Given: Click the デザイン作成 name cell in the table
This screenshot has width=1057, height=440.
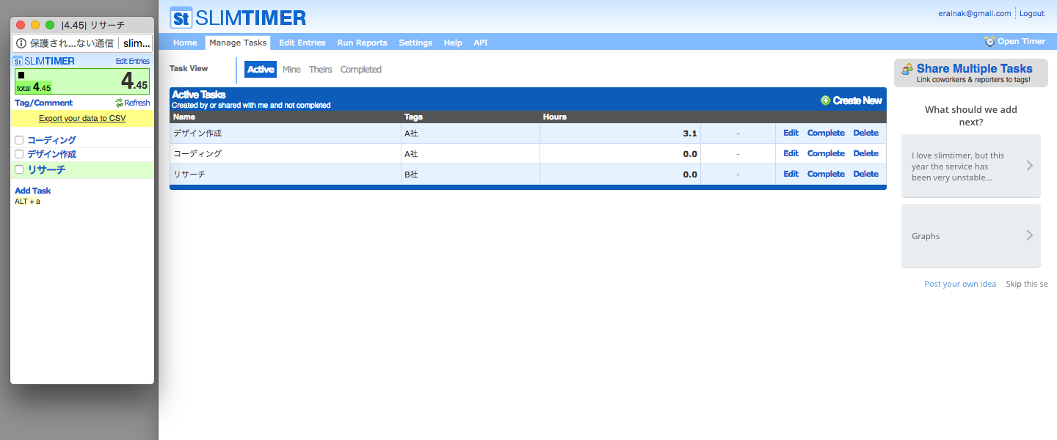Looking at the screenshot, I should pyautogui.click(x=286, y=133).
